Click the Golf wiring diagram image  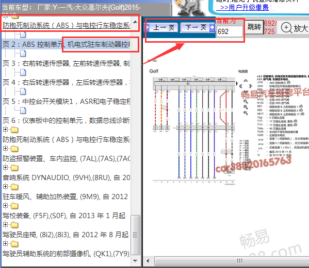pyautogui.click(x=194, y=130)
